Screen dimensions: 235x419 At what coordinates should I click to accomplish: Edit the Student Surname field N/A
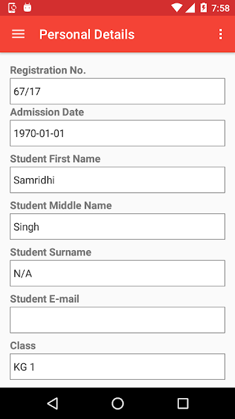pyautogui.click(x=117, y=273)
